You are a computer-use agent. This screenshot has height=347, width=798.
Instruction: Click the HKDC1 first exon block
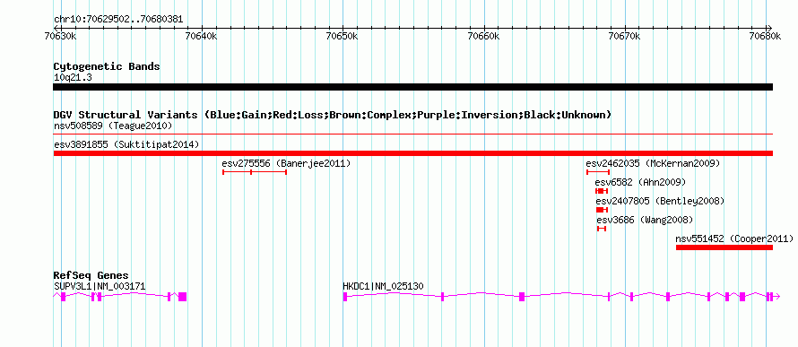(x=345, y=297)
